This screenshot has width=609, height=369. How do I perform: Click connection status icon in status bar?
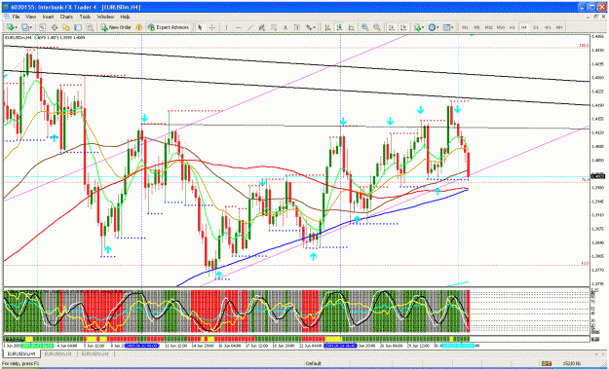point(547,363)
